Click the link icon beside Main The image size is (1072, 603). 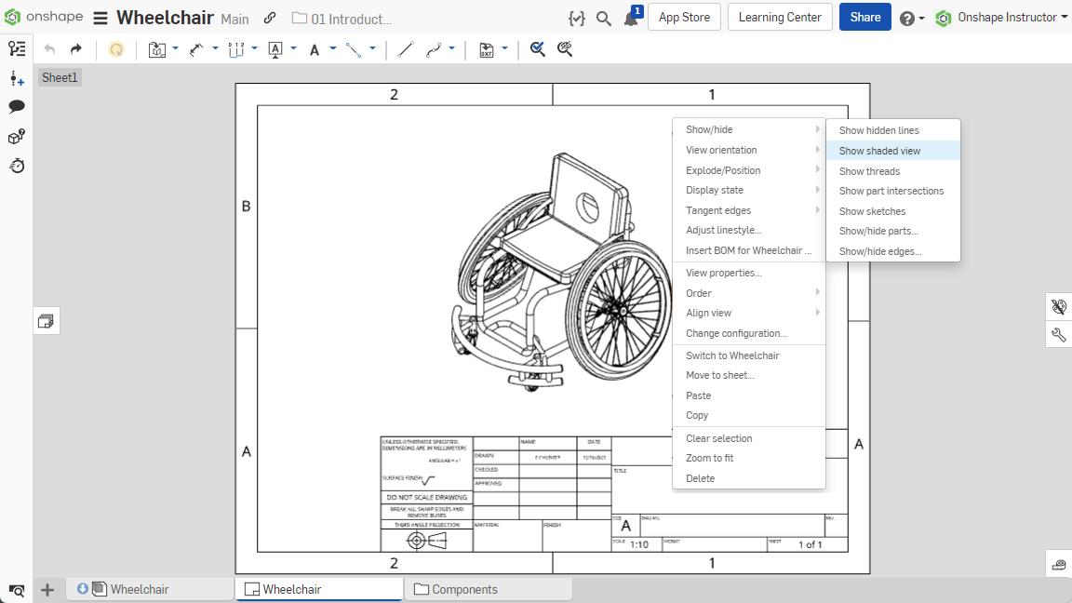(x=270, y=18)
